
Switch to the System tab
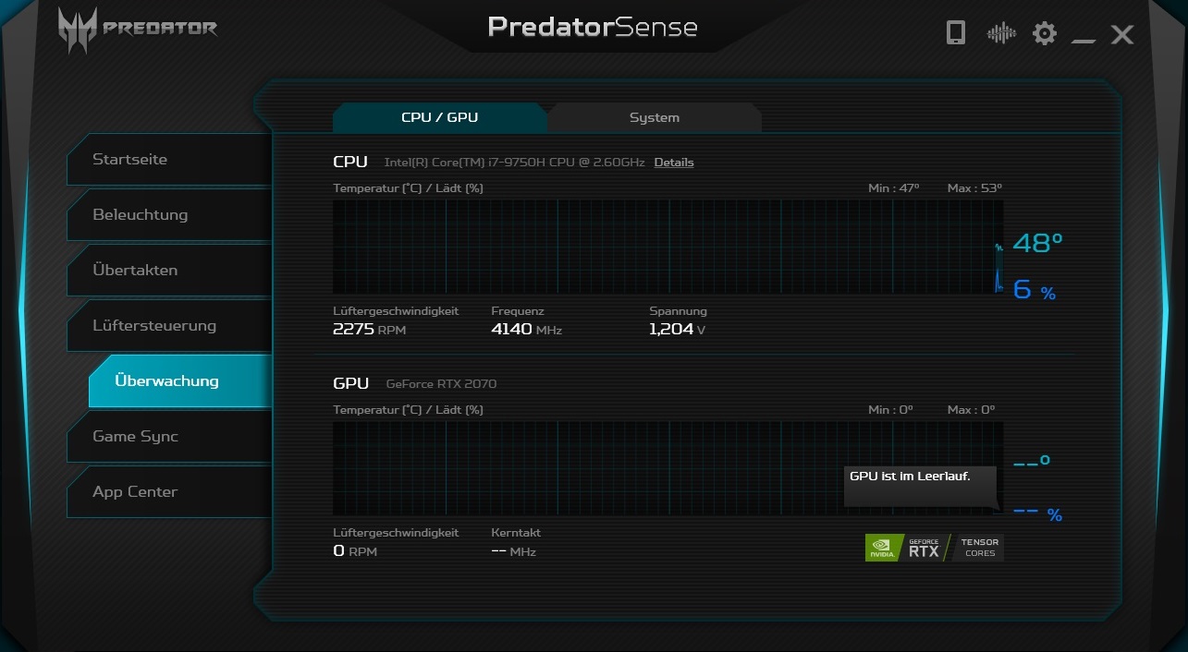(x=655, y=117)
